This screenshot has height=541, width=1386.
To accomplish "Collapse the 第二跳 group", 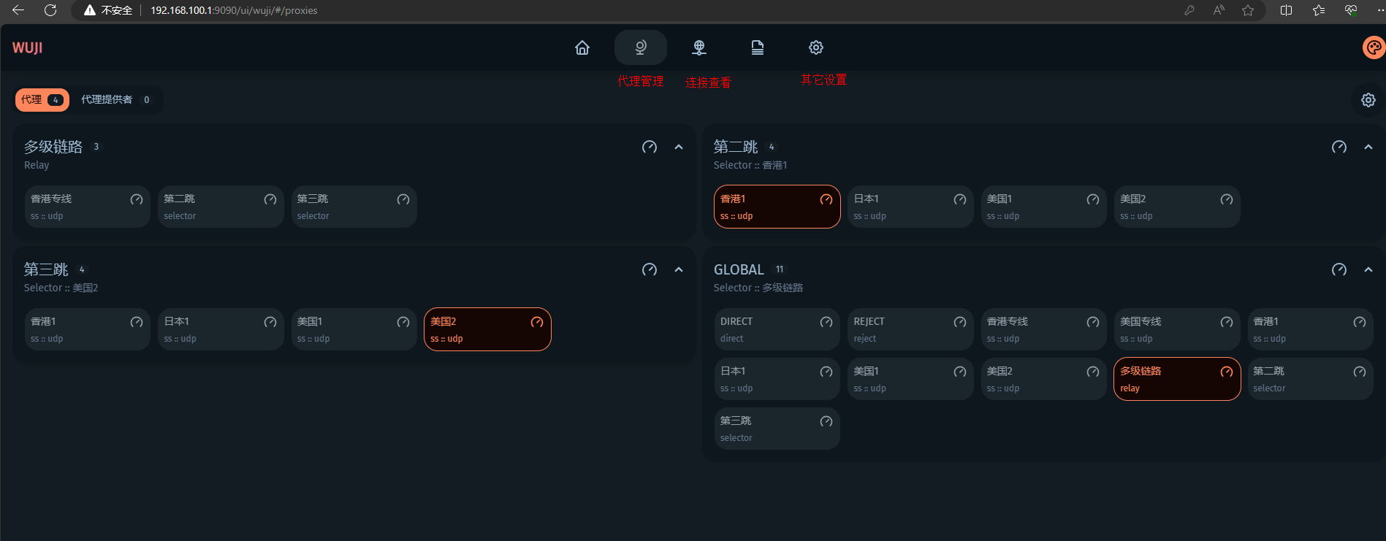I will pos(1368,147).
